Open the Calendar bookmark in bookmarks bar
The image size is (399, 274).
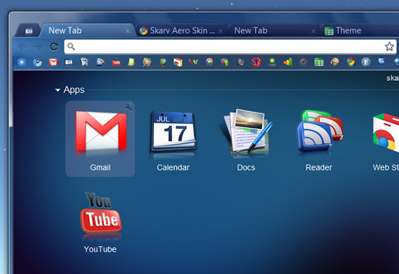click(x=69, y=62)
